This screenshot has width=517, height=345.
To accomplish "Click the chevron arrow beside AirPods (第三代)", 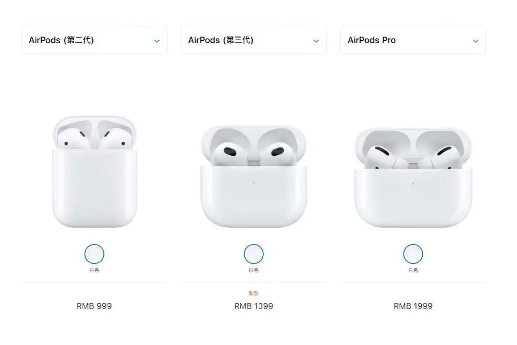I will click(x=316, y=41).
